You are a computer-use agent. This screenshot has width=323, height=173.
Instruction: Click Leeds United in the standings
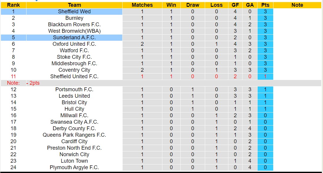click(x=74, y=96)
